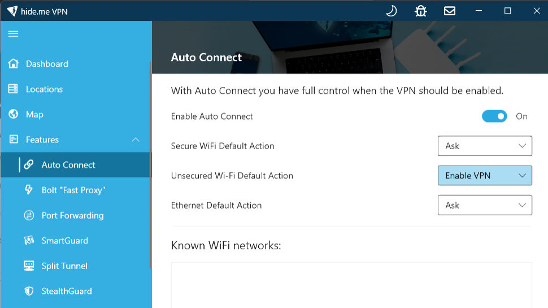
Task: Open the bug report icon
Action: click(x=420, y=11)
